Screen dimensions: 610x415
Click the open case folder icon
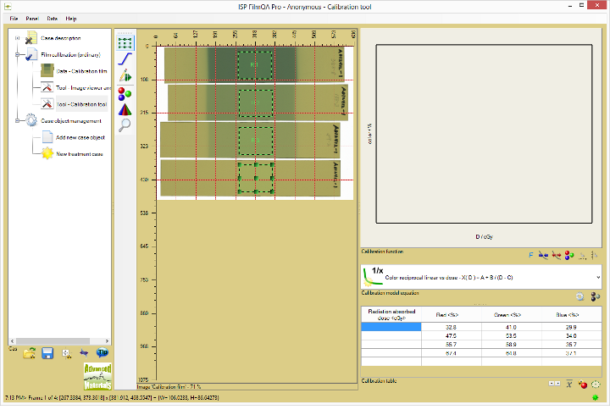click(30, 353)
